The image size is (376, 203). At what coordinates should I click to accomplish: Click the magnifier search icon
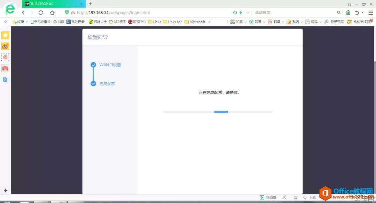tap(339, 12)
